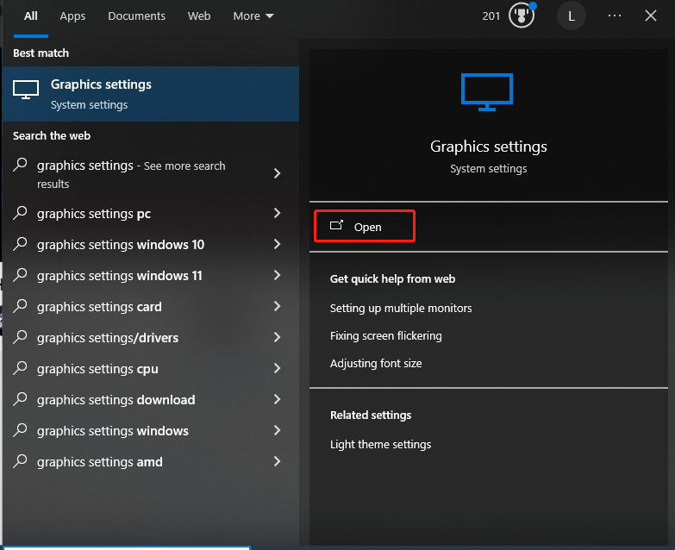
Task: Expand arrow for graphics settings windows 10
Action: [x=278, y=244]
